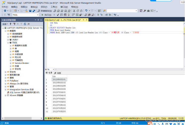Viewport: 185px width, 125px height.
Task: Click the comment out selected lines icon
Action: tap(98, 15)
